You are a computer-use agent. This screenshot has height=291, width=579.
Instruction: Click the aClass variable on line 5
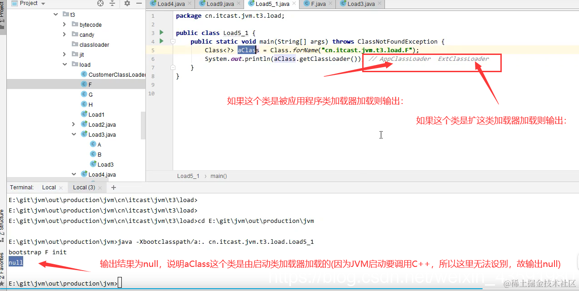click(x=248, y=50)
